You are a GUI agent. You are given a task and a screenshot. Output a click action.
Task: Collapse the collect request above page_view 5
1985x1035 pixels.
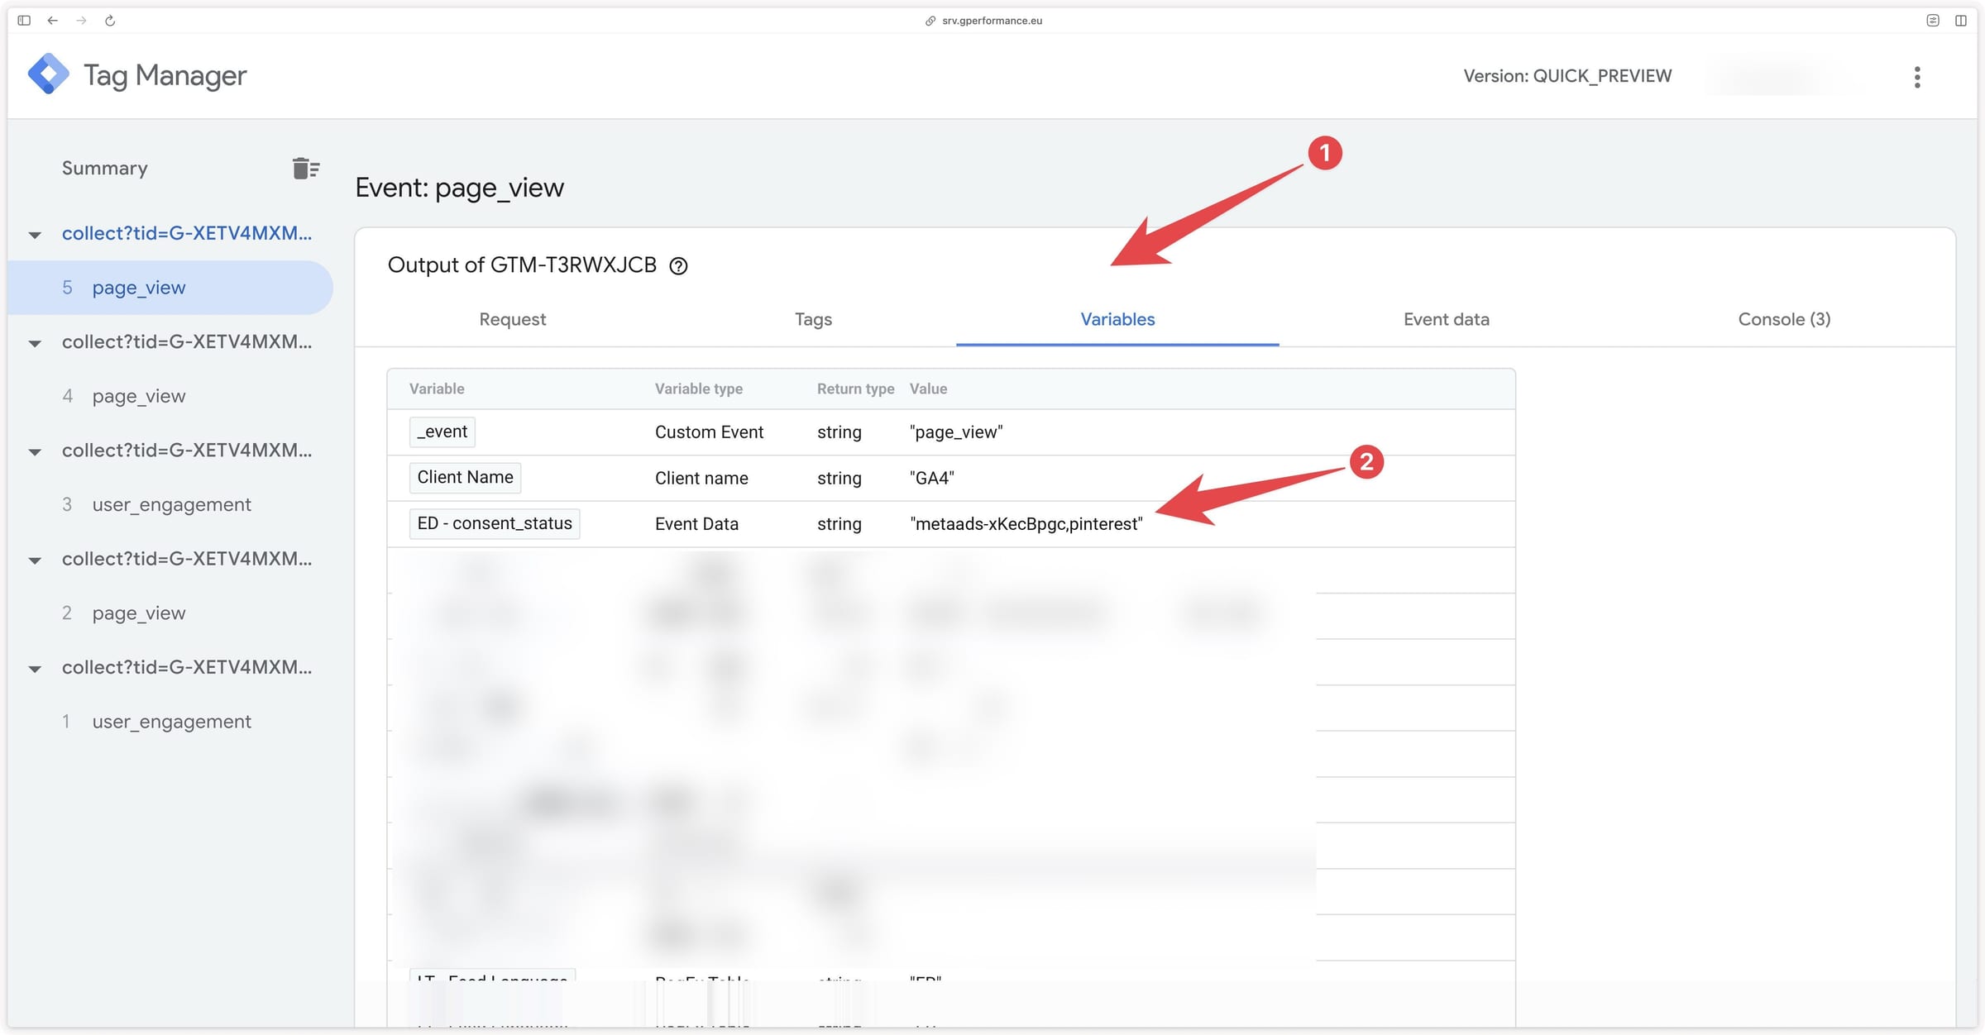(x=35, y=235)
